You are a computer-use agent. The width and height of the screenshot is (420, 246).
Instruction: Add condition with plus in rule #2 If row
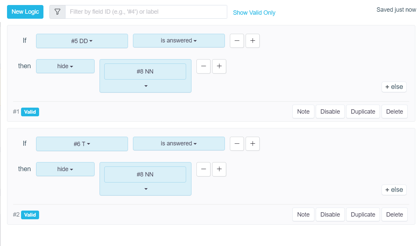tap(253, 144)
